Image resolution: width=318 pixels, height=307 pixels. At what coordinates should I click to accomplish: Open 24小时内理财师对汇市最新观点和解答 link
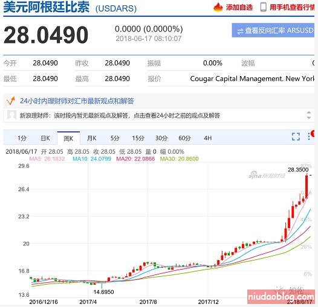pos(77,101)
